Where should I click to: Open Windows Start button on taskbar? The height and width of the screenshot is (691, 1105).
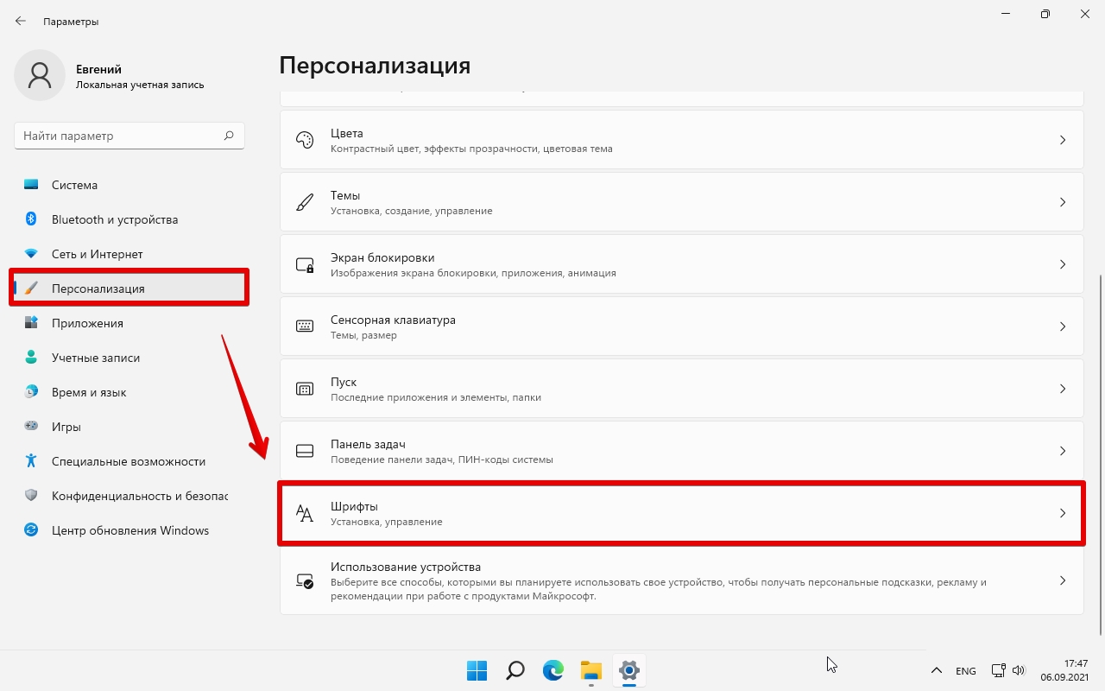pos(477,670)
